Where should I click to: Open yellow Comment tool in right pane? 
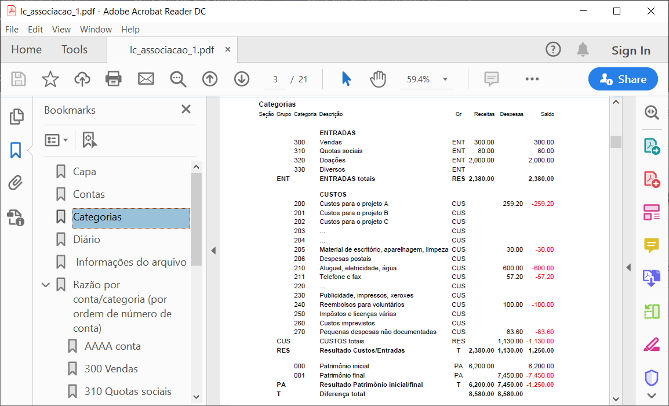click(x=652, y=245)
